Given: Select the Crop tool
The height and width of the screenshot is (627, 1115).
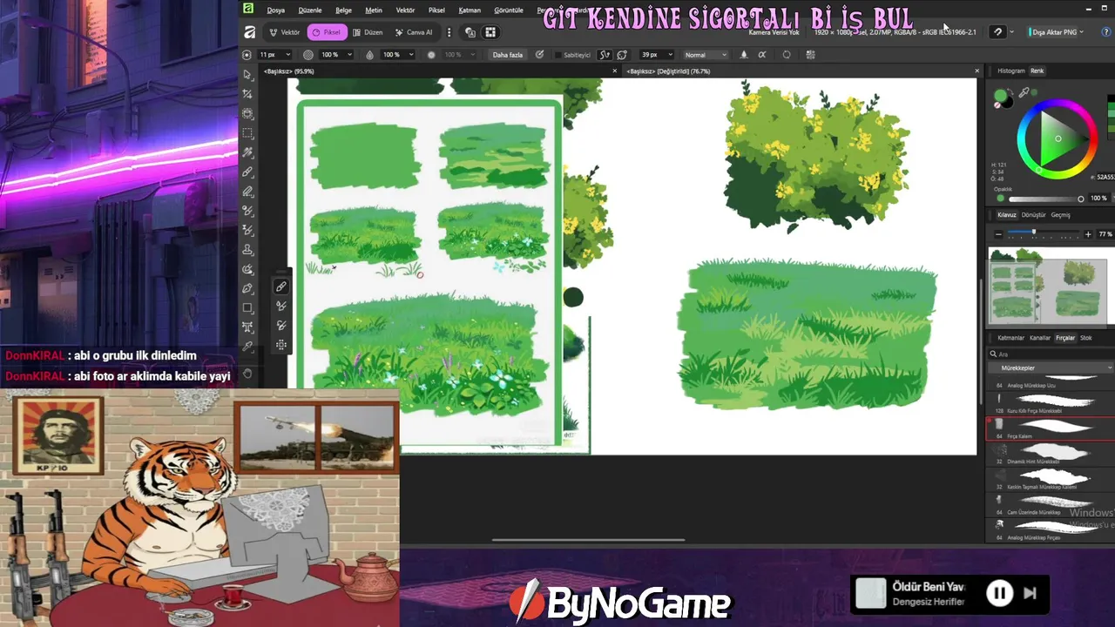Looking at the screenshot, I should point(248,94).
